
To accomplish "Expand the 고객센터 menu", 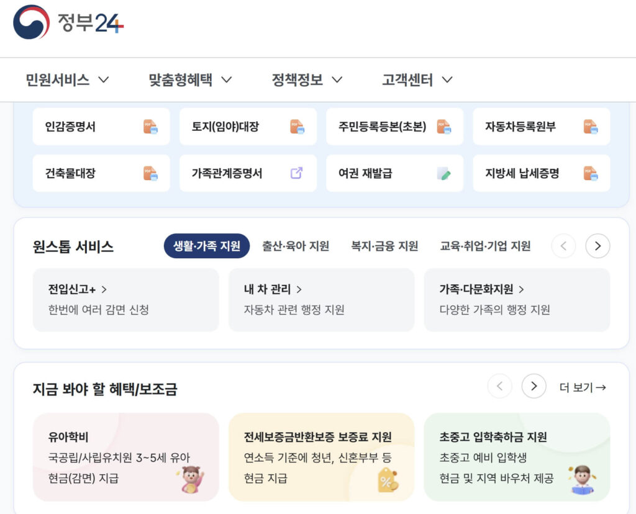I will 417,79.
